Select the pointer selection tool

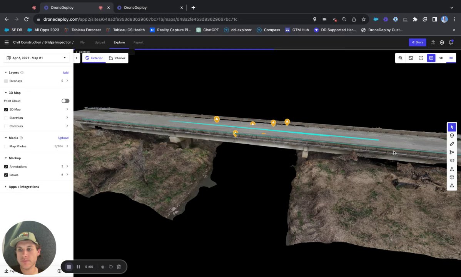[452, 127]
